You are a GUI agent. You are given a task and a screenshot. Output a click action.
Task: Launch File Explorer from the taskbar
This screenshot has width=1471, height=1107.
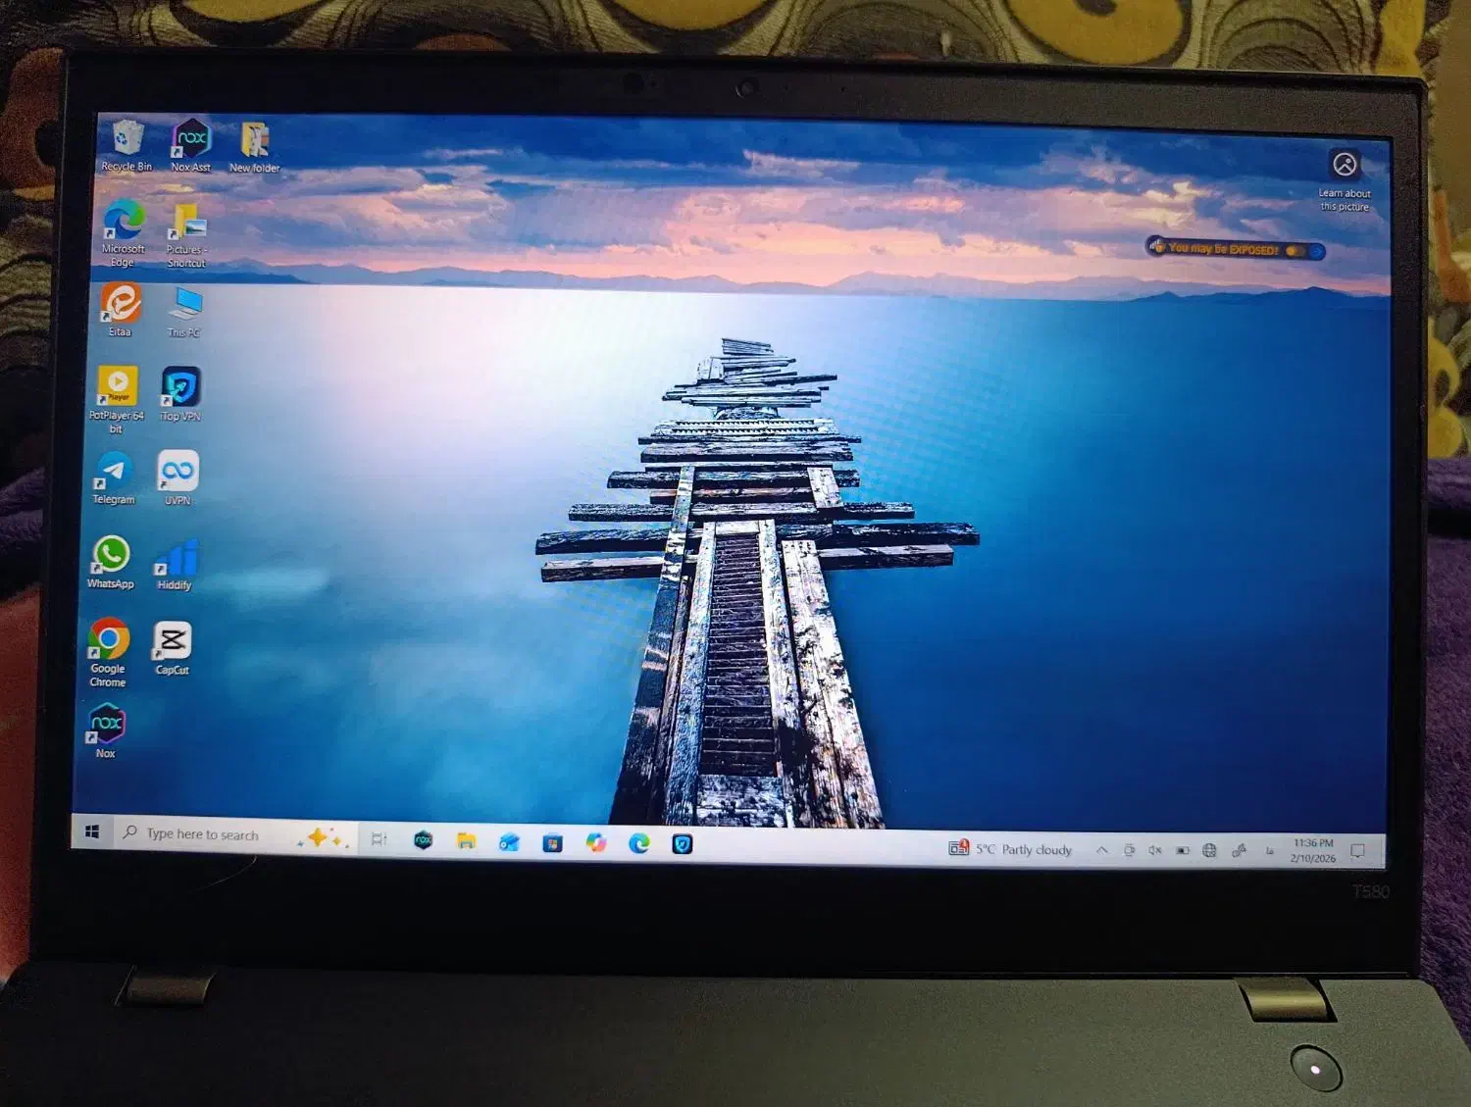[467, 841]
